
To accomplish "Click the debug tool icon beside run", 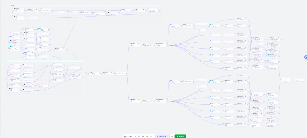I will [x=172, y=136].
